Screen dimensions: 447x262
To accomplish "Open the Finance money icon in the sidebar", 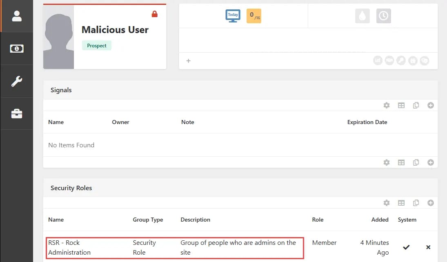I will tap(17, 49).
